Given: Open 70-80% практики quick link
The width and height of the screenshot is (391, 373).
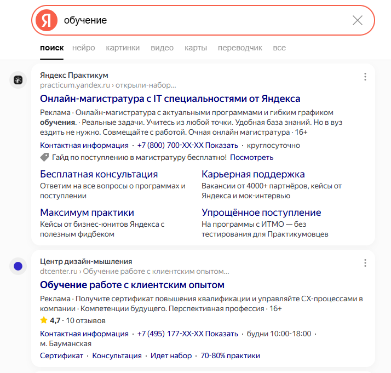Looking at the screenshot, I should [x=230, y=356].
